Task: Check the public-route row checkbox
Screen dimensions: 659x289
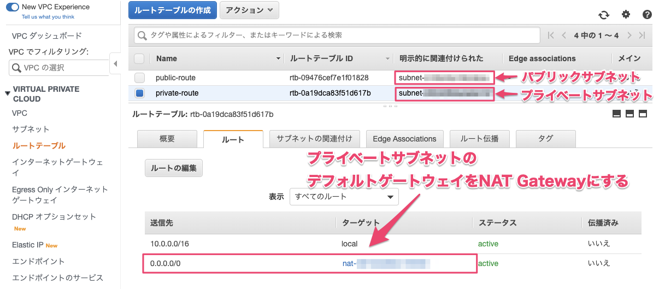Action: (140, 78)
